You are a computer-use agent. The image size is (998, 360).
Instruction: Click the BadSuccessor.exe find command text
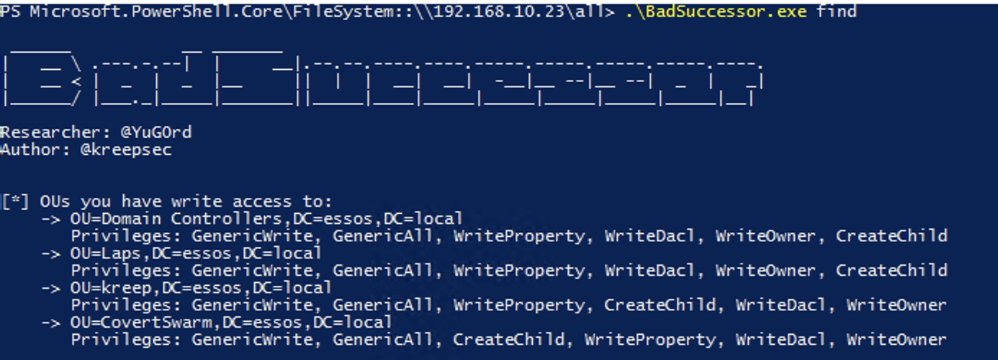(x=742, y=11)
